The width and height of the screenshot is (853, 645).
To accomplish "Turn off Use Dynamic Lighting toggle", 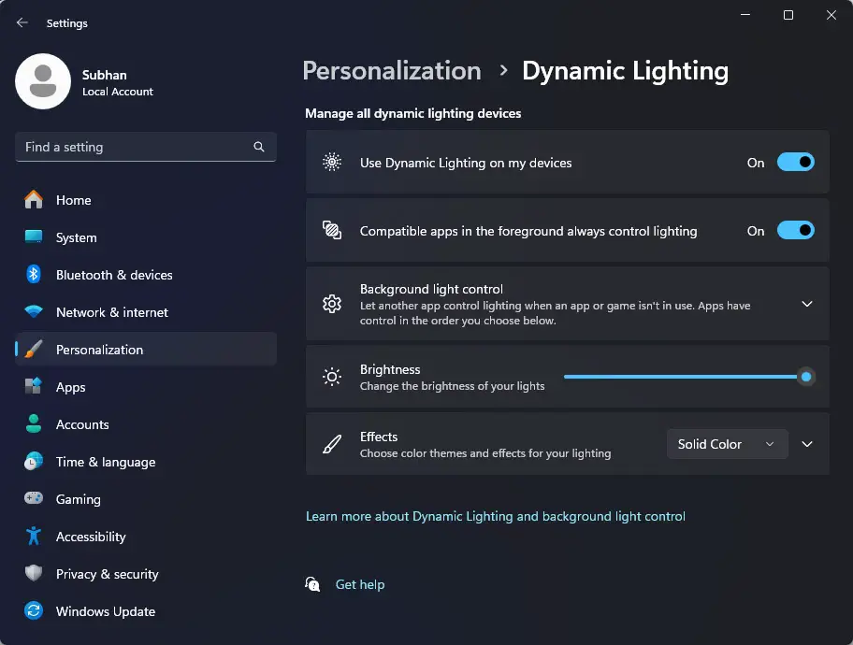I will click(795, 162).
